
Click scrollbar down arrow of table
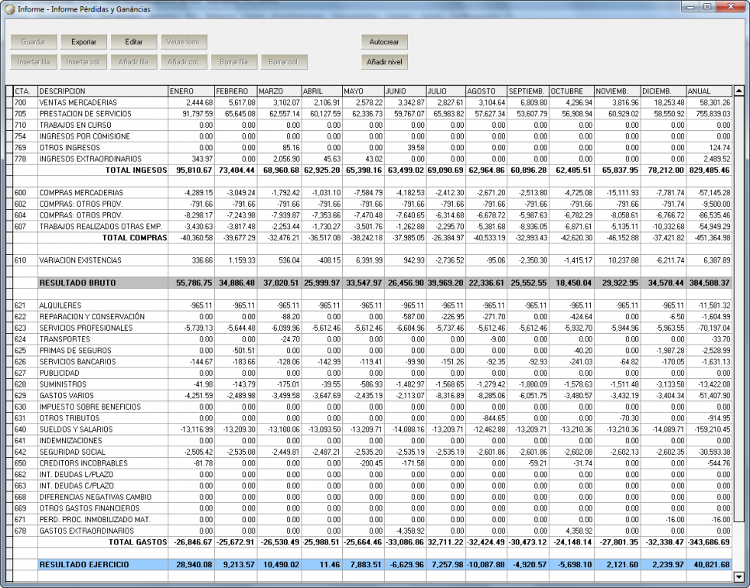[739, 577]
